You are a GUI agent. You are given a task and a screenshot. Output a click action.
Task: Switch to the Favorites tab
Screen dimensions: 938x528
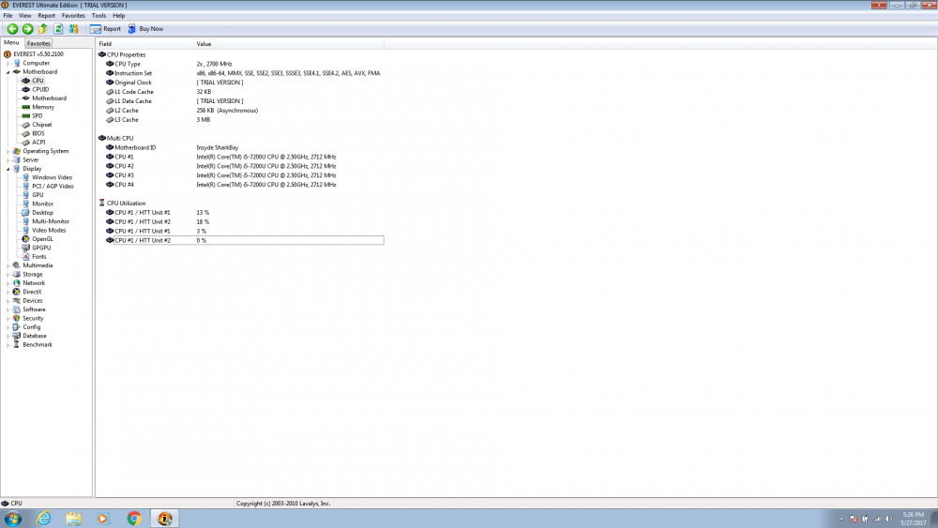click(38, 43)
